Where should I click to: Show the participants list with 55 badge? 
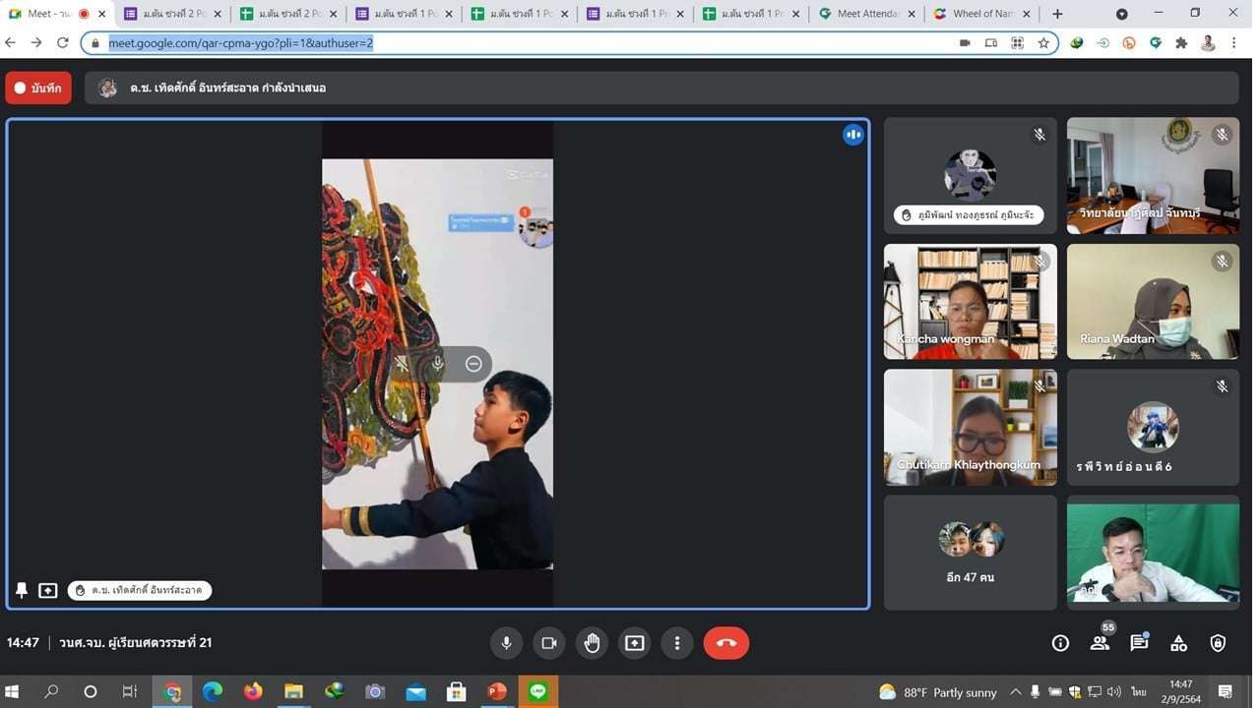click(1100, 643)
